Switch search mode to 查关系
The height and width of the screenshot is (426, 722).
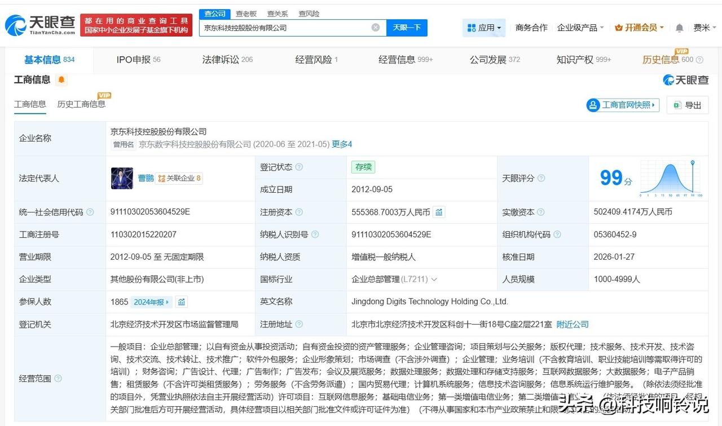point(278,14)
